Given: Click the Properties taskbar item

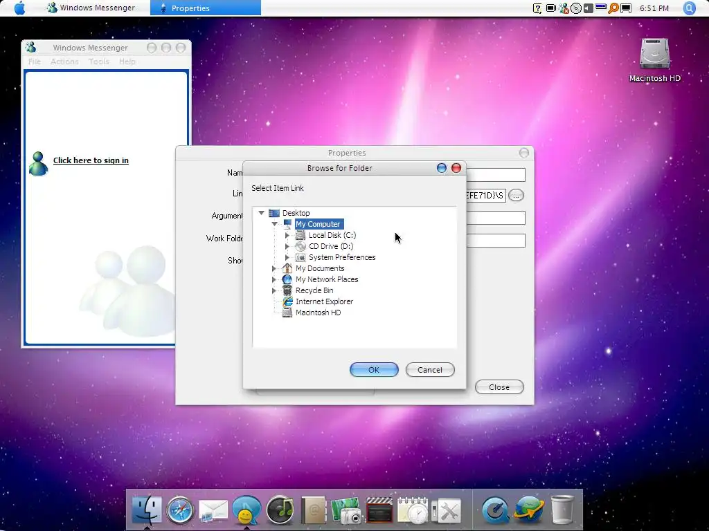Looking at the screenshot, I should pyautogui.click(x=205, y=8).
